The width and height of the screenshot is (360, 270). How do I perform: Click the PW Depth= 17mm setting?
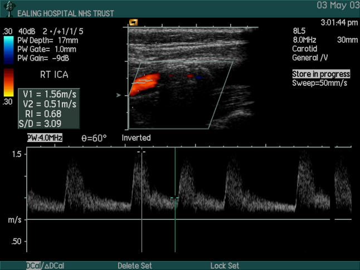tap(48, 41)
